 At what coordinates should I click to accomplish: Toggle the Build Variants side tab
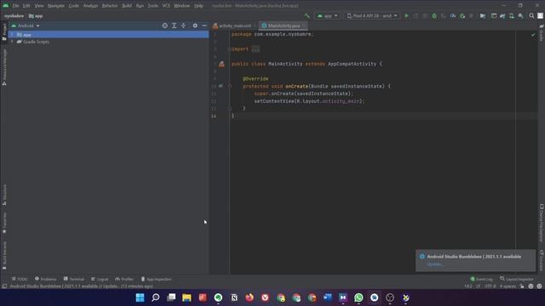tap(4, 256)
